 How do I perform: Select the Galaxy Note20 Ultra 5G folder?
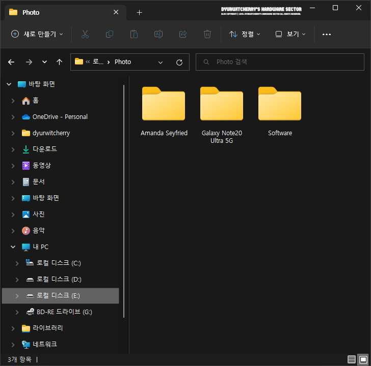tap(222, 115)
